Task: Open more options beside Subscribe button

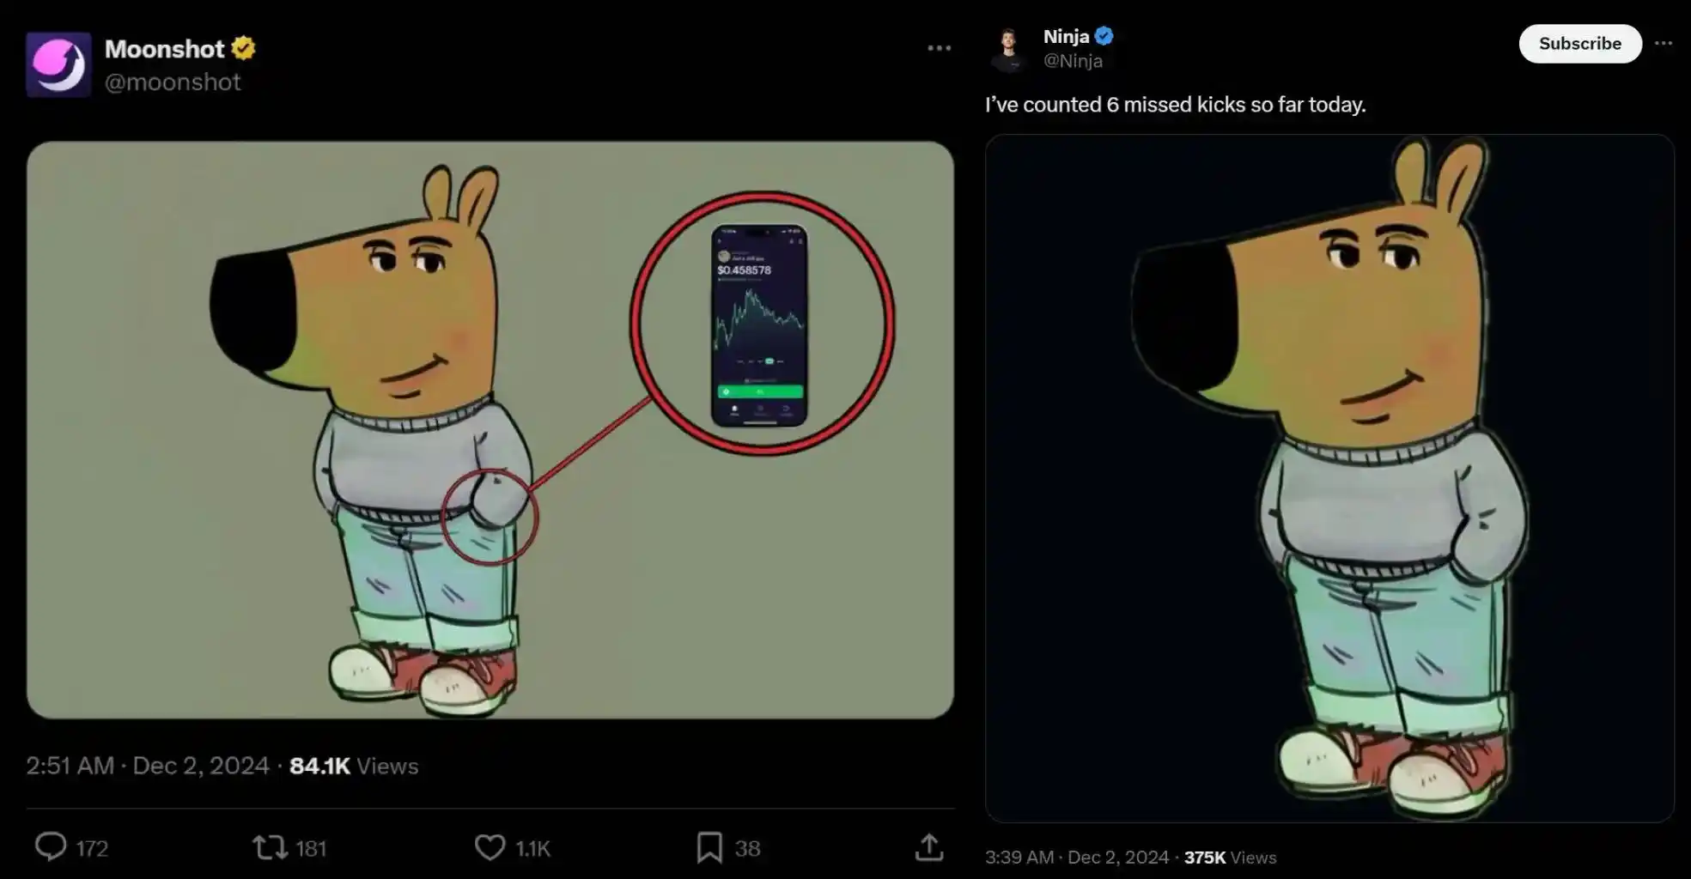Action: tap(1664, 44)
